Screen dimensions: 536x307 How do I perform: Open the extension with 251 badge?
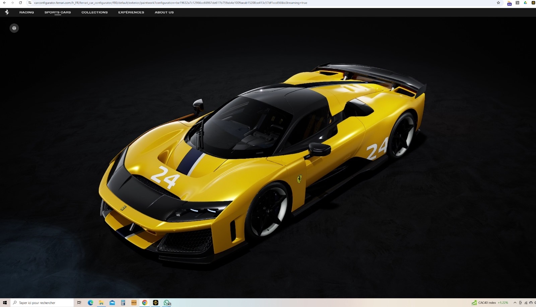click(x=509, y=3)
